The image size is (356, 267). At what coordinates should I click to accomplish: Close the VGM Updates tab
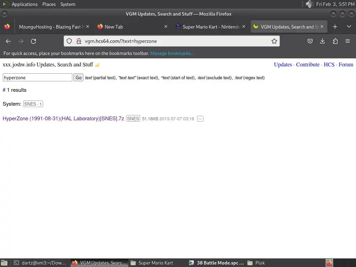tap(322, 26)
